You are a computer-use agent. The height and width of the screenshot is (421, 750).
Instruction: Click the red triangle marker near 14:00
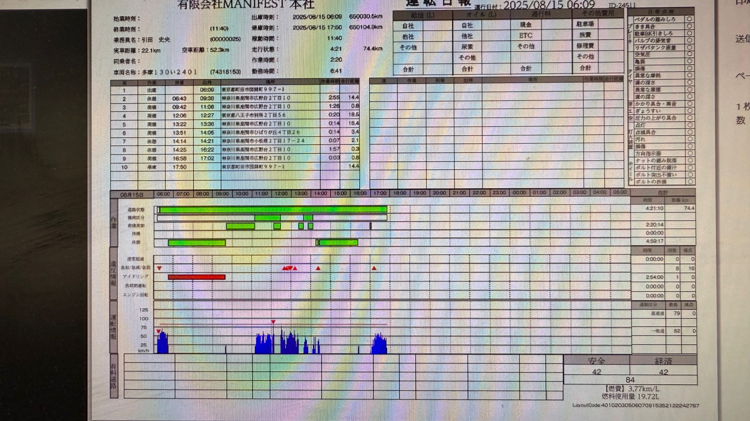[318, 268]
